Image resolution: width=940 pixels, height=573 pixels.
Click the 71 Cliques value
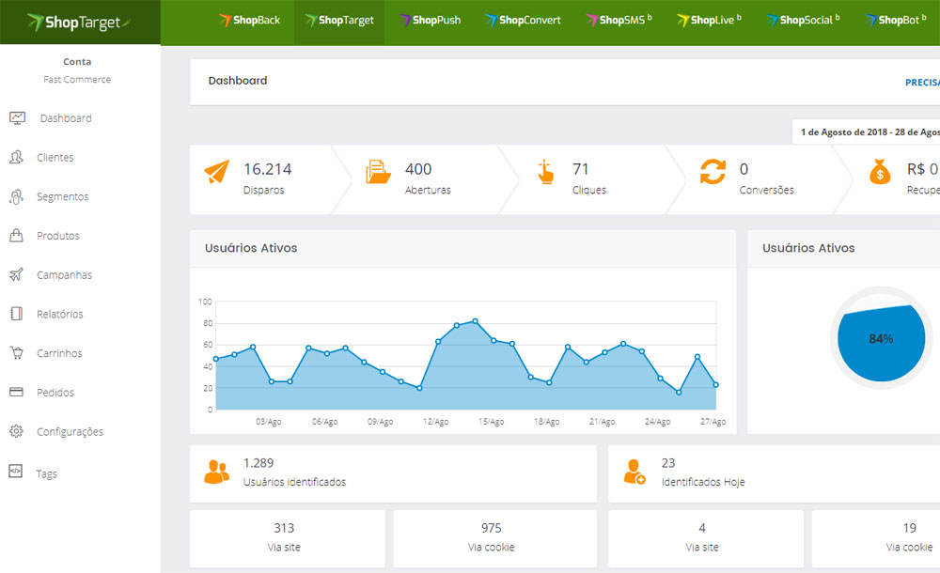pos(580,169)
